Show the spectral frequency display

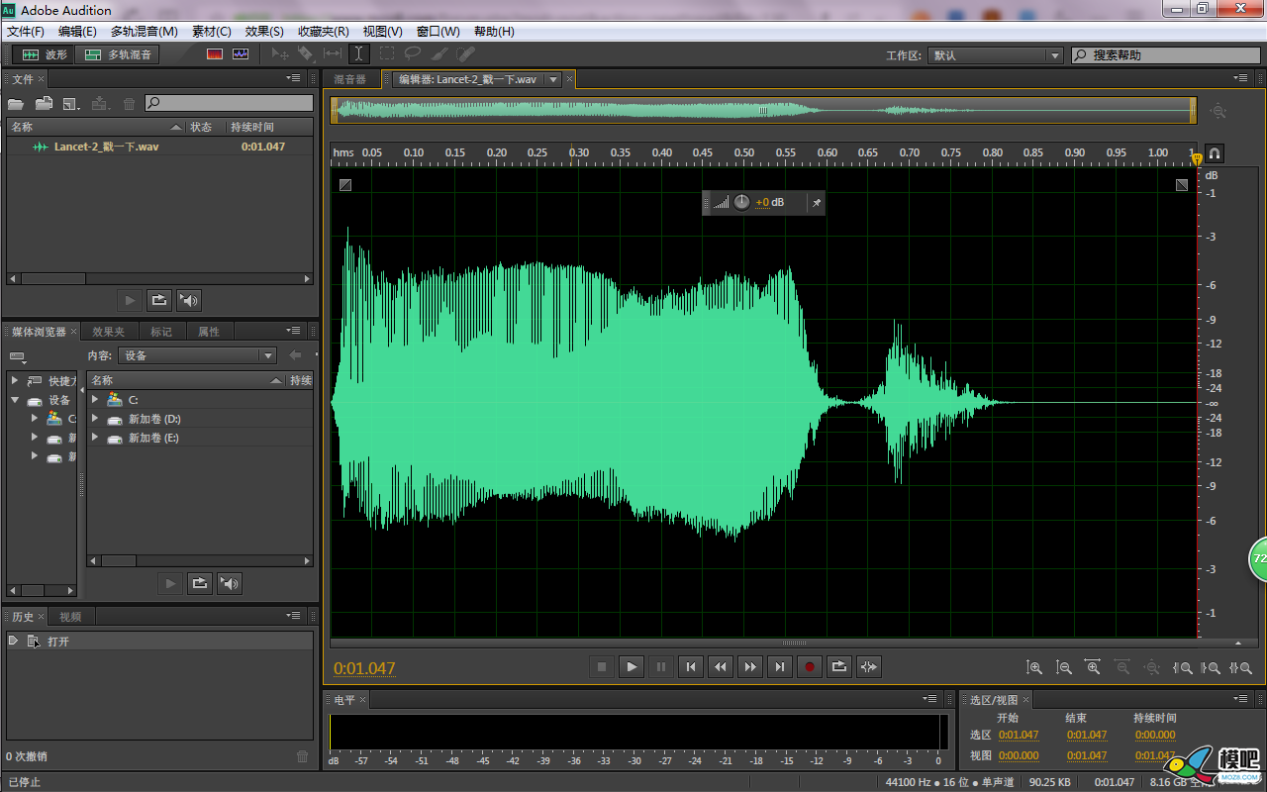tap(215, 54)
